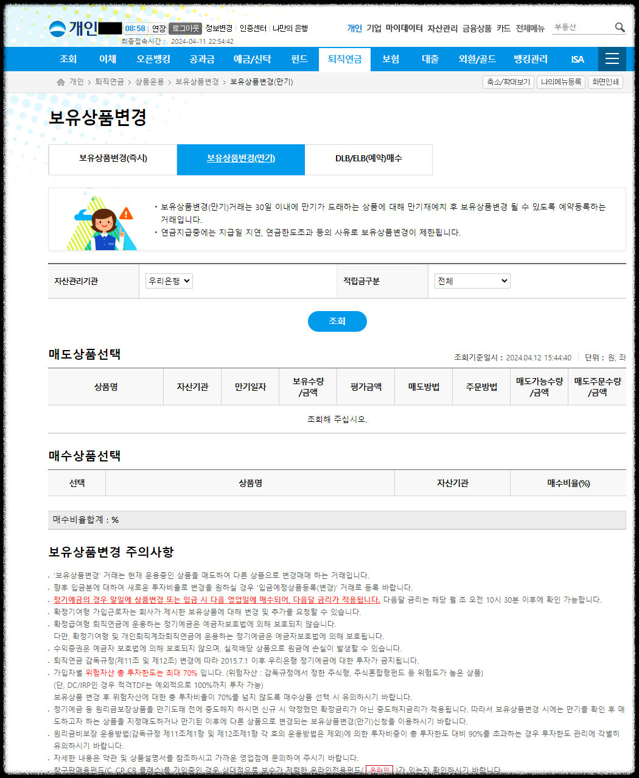This screenshot has height=778, width=639.
Task: Switch to 보유상품변경(만기) tab
Action: 241,159
